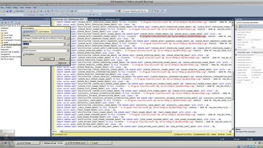Click the SQLQuery taskbar button
The height and width of the screenshot is (148, 263).
click(x=52, y=143)
